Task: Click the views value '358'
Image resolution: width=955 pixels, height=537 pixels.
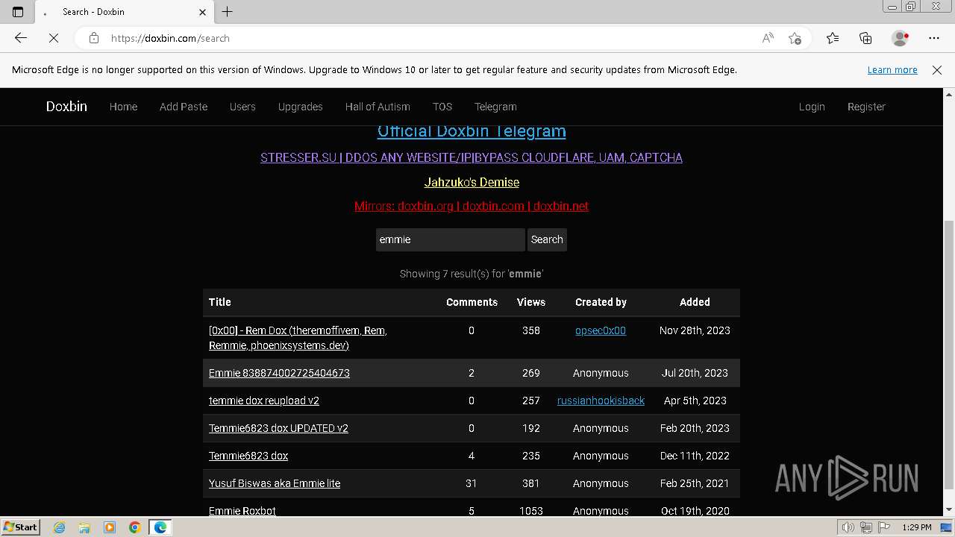Action: [x=531, y=330]
